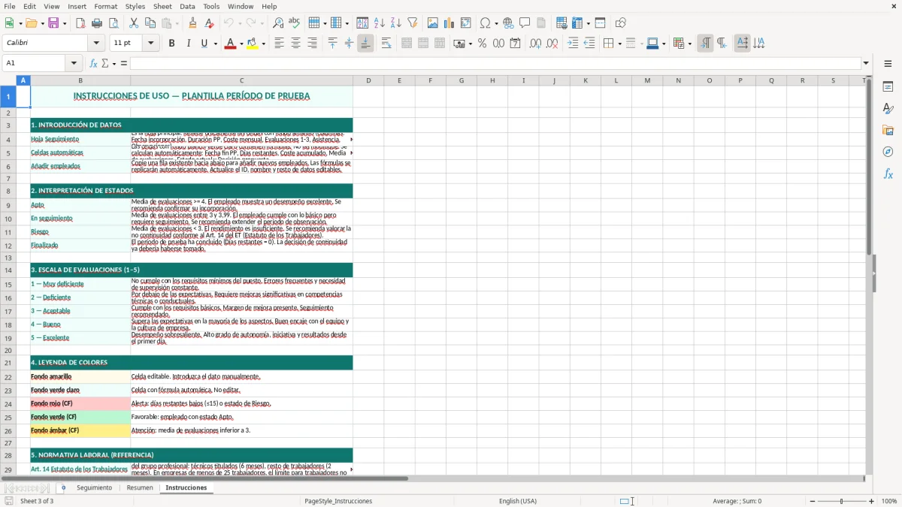Click the Save document icon

click(x=53, y=23)
